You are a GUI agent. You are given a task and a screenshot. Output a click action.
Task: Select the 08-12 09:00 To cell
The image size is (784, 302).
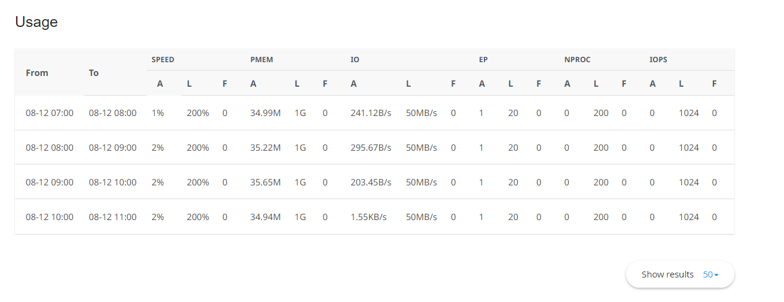pyautogui.click(x=112, y=148)
